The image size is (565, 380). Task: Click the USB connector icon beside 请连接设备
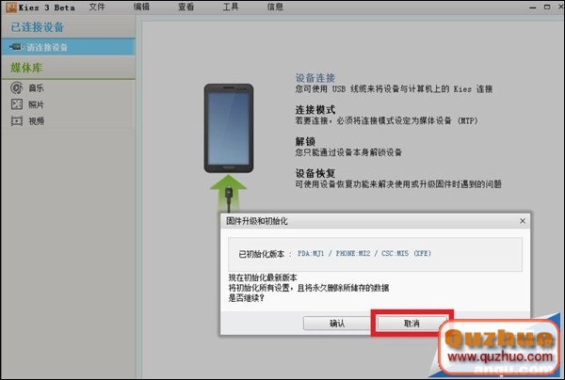pos(16,47)
